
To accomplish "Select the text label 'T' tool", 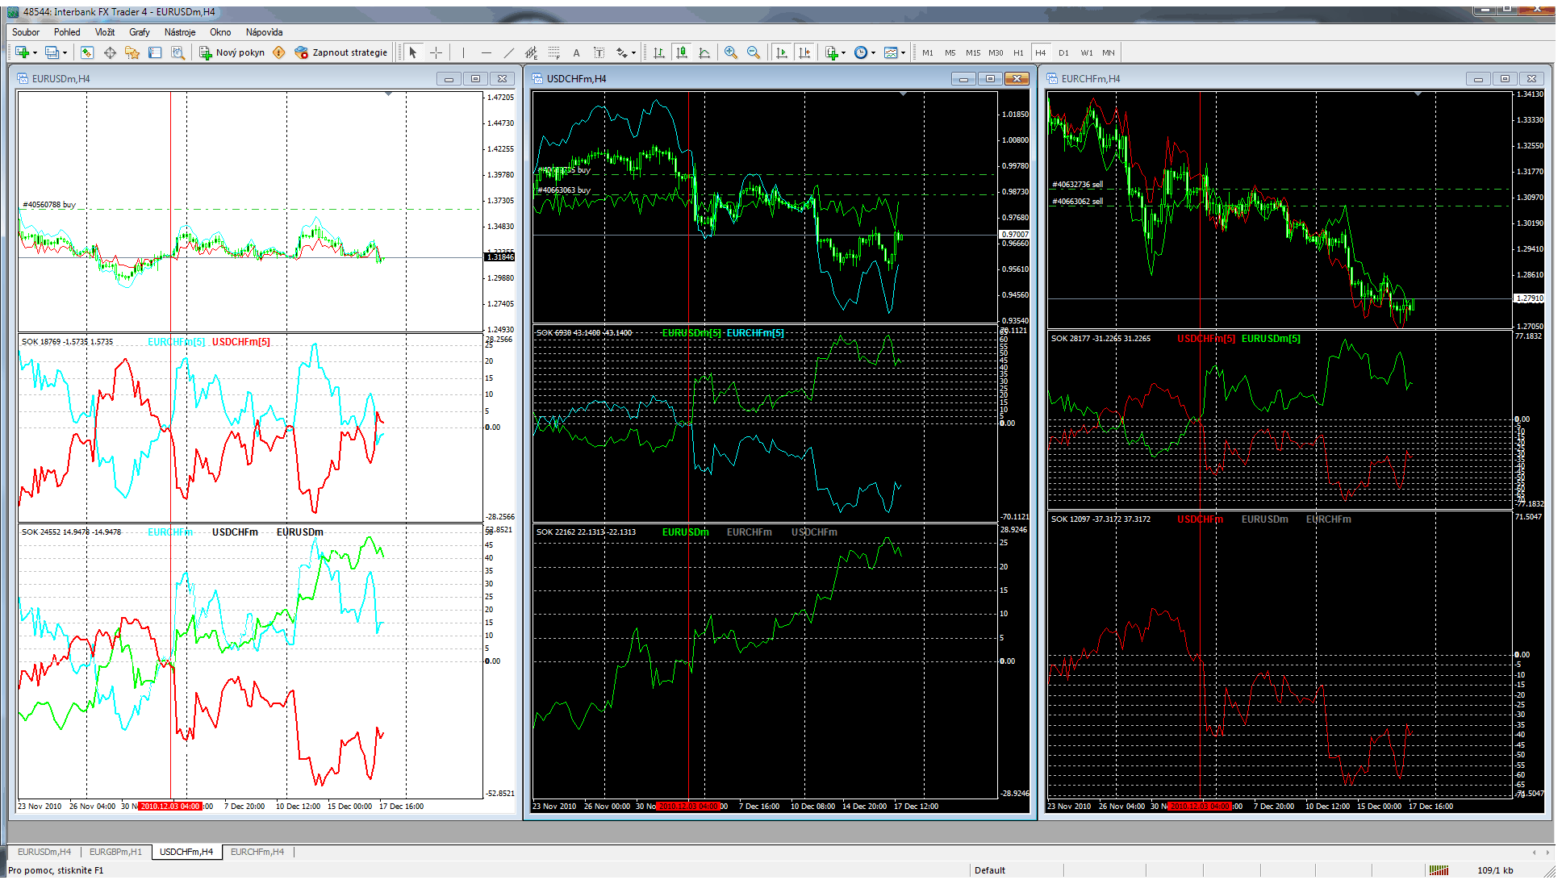I will point(599,52).
